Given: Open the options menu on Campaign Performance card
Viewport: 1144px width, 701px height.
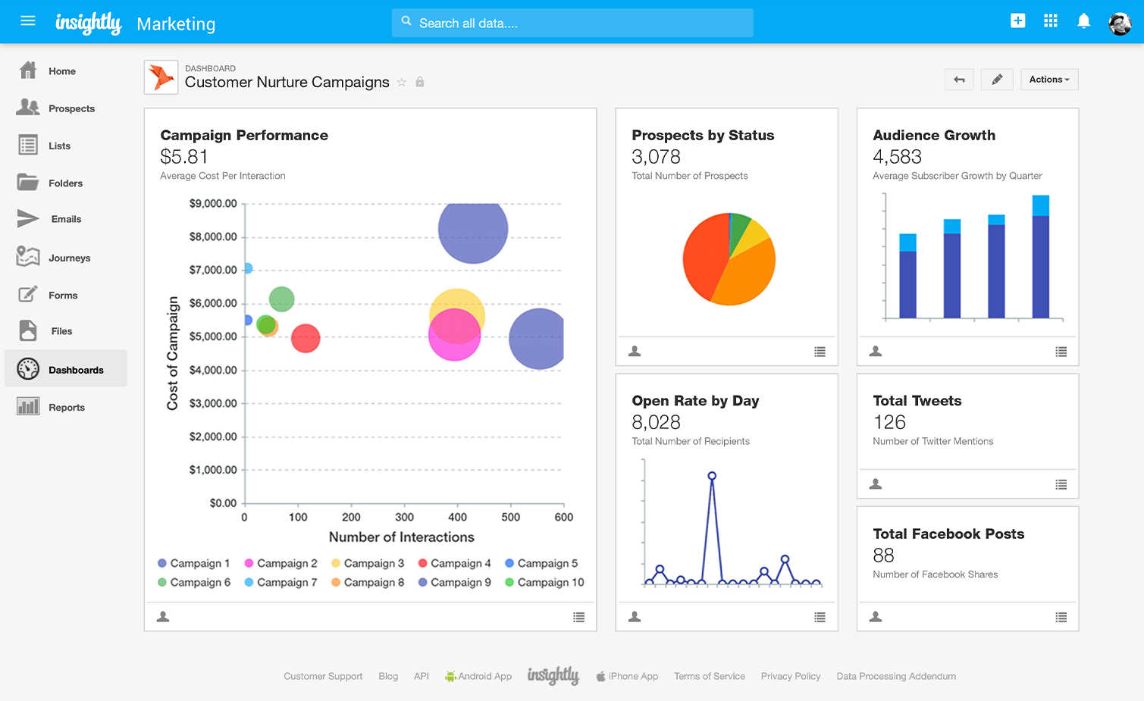Looking at the screenshot, I should point(578,618).
